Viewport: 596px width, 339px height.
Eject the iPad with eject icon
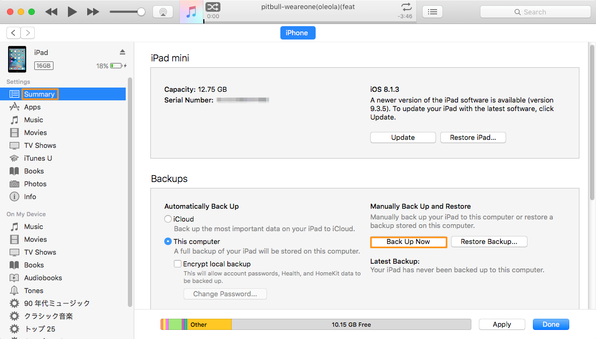coord(123,52)
